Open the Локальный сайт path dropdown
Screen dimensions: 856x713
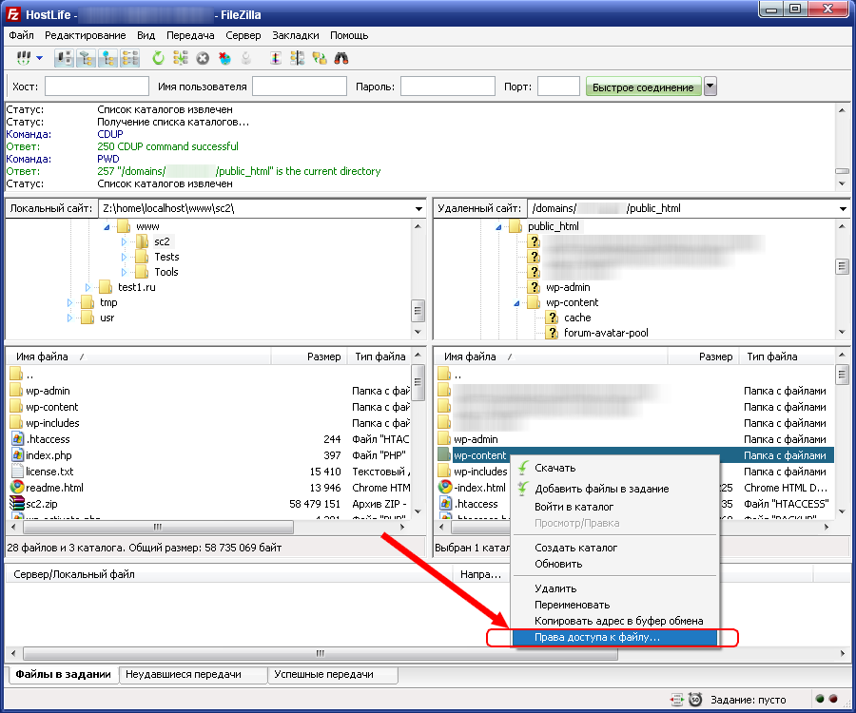(418, 208)
